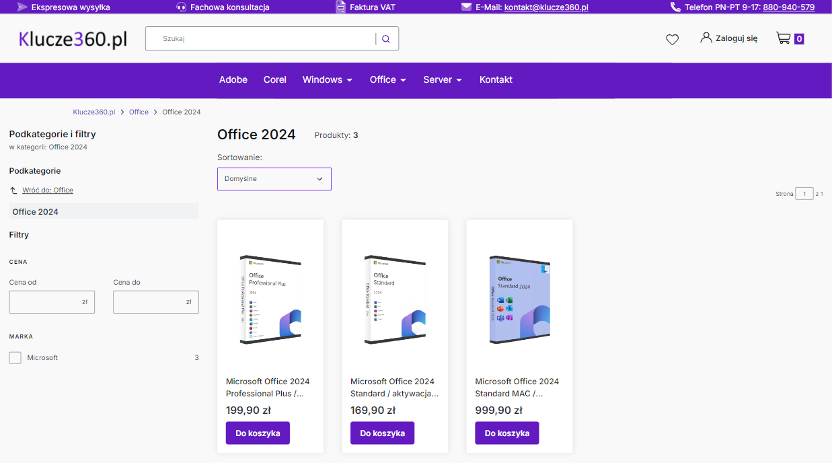Image resolution: width=832 pixels, height=463 pixels.
Task: Open the Domyślne sorting dropdown
Action: coord(274,179)
